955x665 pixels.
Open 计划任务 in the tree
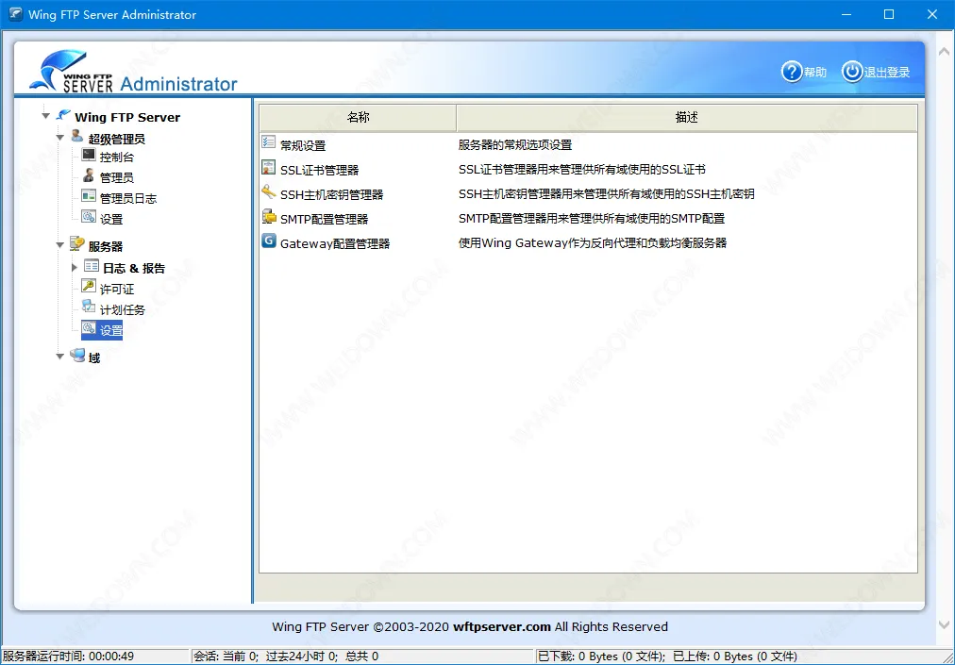pyautogui.click(x=123, y=310)
